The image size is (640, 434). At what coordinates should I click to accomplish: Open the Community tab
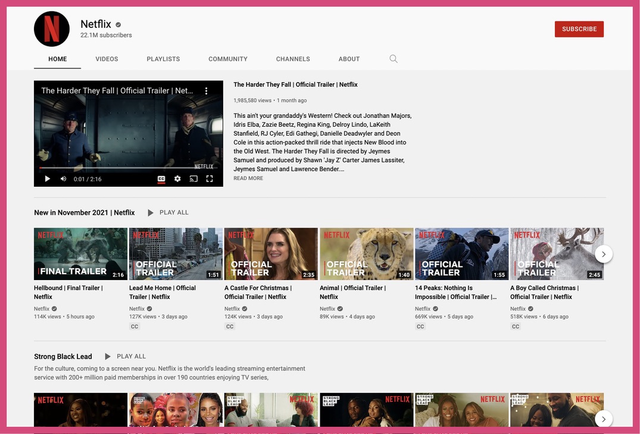click(228, 59)
